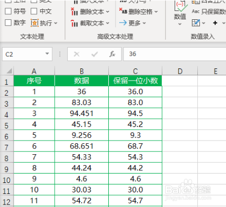Select column B header
The image size is (226, 207).
[82, 71]
